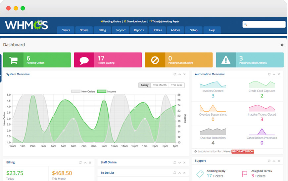Open the 6 Pending Orders header link
Image resolution: width=288 pixels, height=181 pixels.
pos(111,21)
